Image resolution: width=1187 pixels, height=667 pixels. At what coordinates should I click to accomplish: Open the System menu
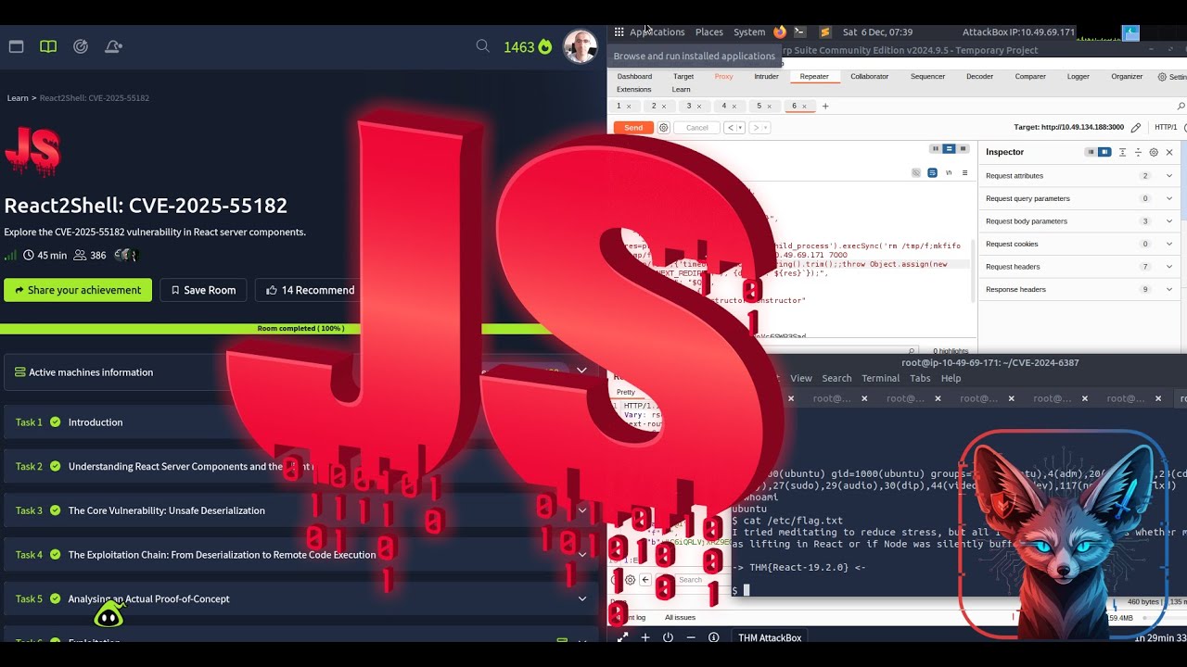pyautogui.click(x=749, y=32)
